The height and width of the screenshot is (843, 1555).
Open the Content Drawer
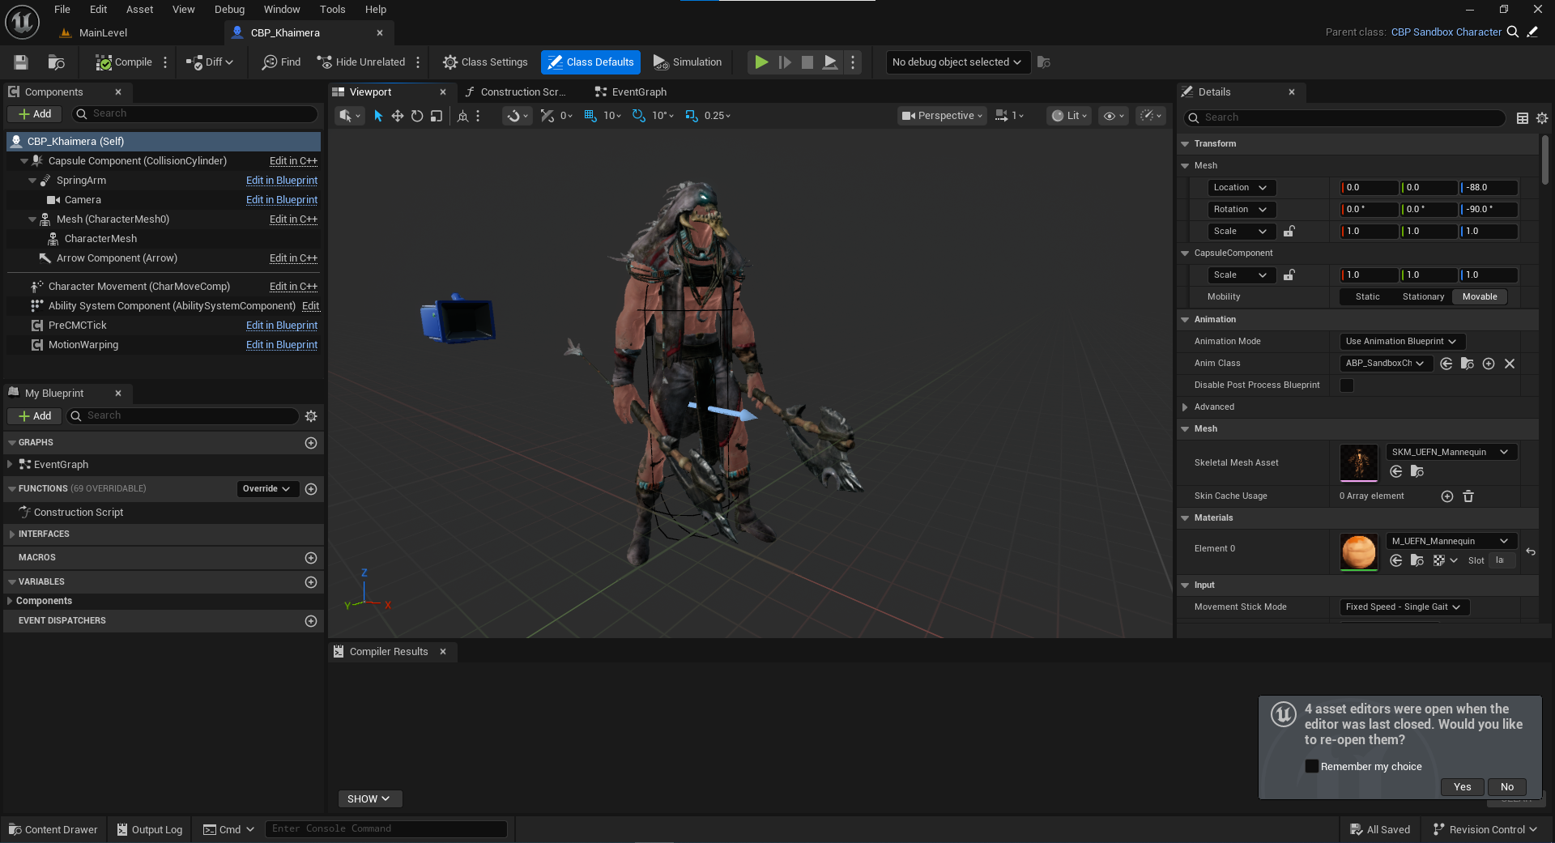point(53,830)
